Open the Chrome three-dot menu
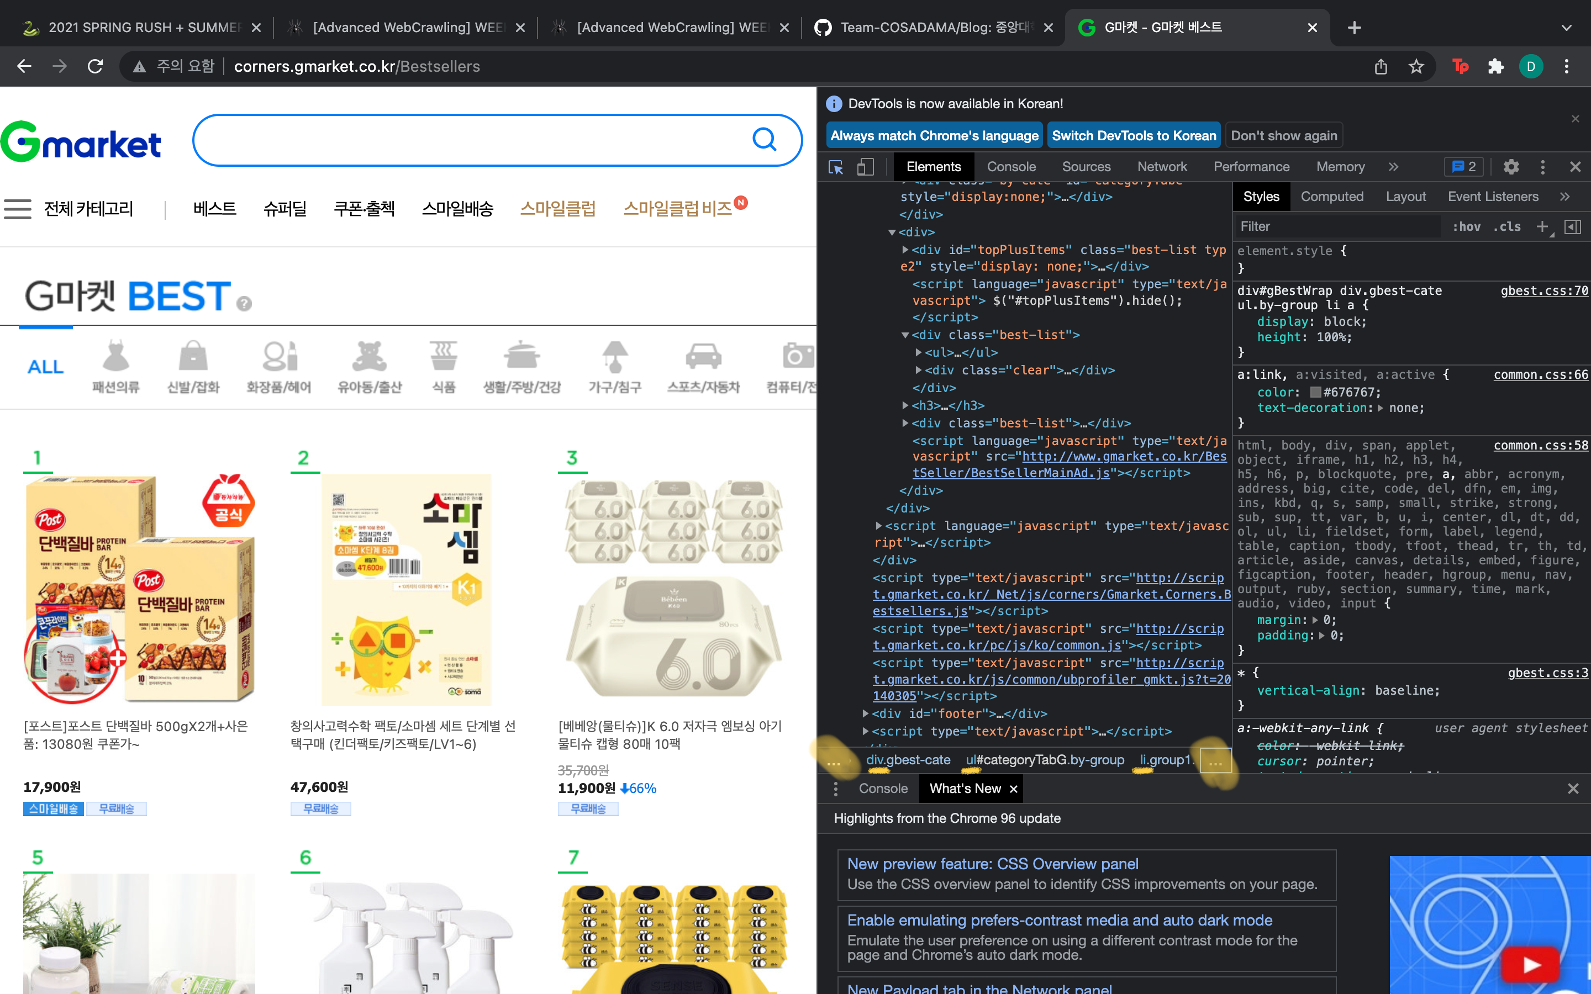The width and height of the screenshot is (1591, 994). pos(1567,66)
